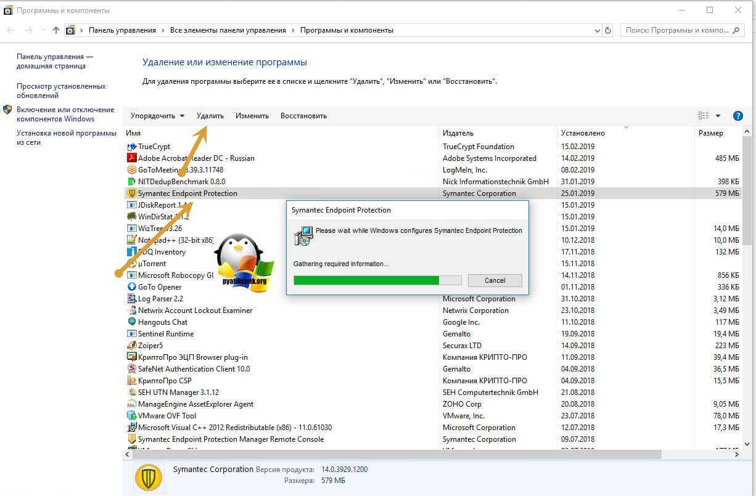Screen dimensions: 756x496
Task: Click the horizontal scrollbar of program list
Action: tap(398, 454)
